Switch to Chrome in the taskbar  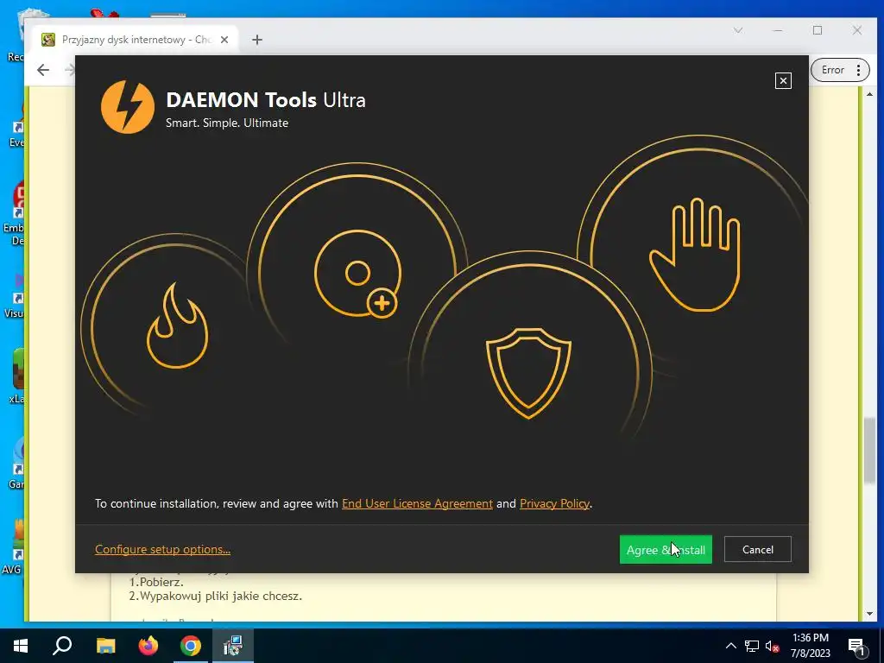coord(191,646)
